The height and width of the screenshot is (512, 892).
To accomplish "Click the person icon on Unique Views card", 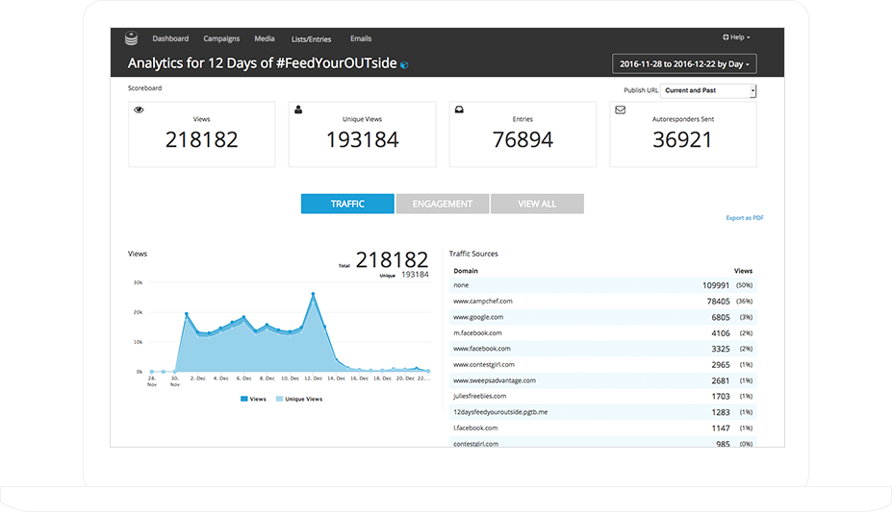I will pyautogui.click(x=298, y=110).
